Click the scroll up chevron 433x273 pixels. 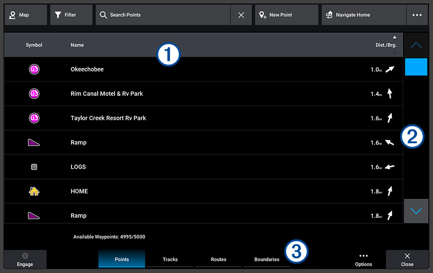point(416,45)
